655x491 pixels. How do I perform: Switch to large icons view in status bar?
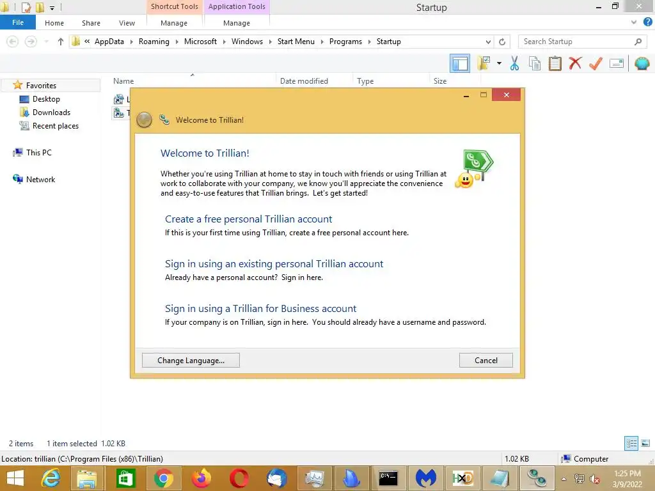point(645,443)
